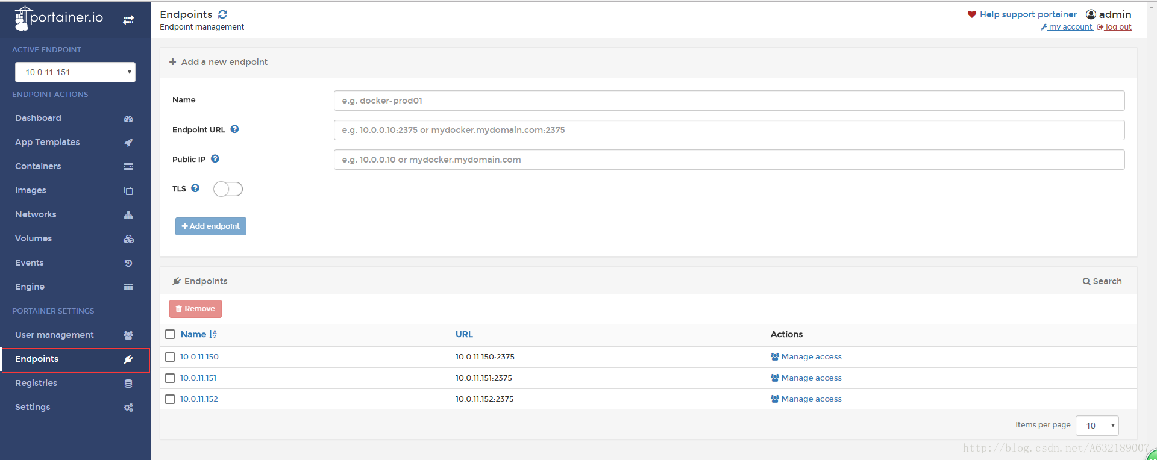The width and height of the screenshot is (1157, 460).
Task: Click the search magnifier icon in Endpoints panel
Action: 1086,281
